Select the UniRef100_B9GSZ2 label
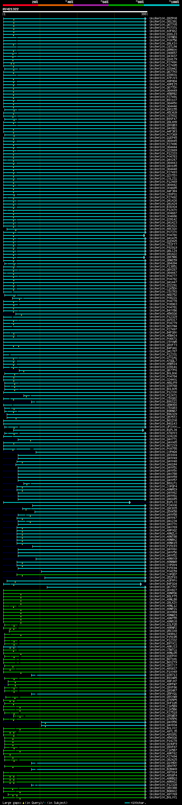182x805 pixels. tap(163, 402)
